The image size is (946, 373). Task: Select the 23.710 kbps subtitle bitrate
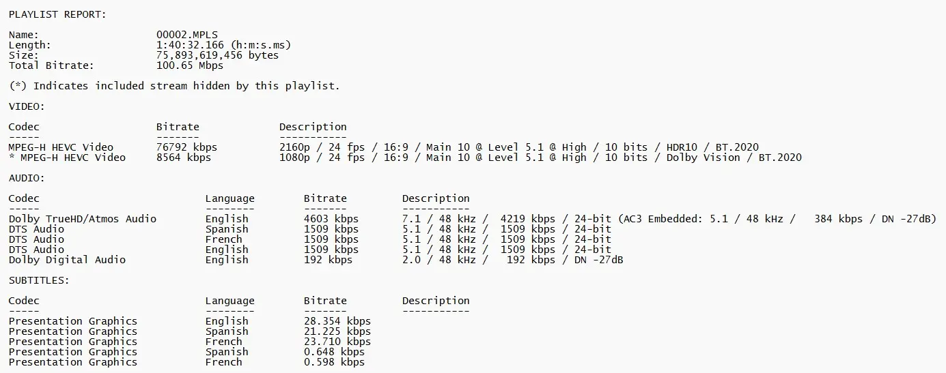tap(337, 342)
